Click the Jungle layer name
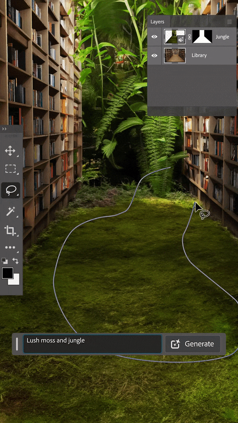Image resolution: width=238 pixels, height=423 pixels. [x=223, y=37]
